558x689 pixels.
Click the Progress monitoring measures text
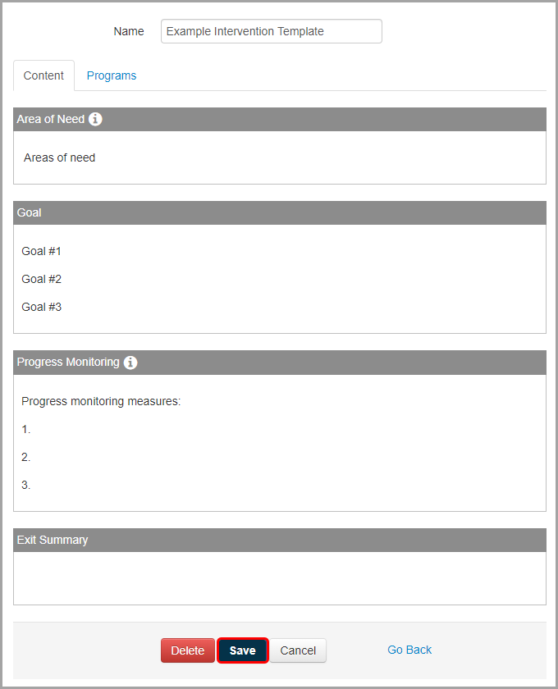(101, 401)
